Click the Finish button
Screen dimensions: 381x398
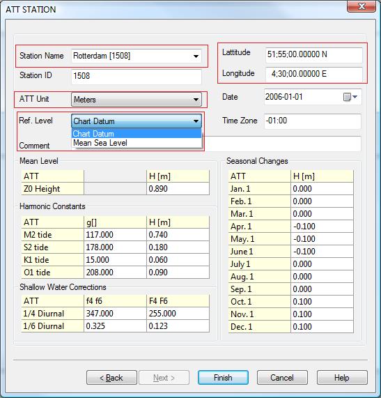coord(223,378)
